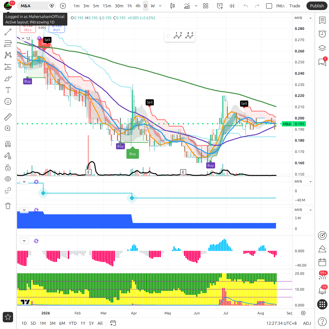The height and width of the screenshot is (329, 329).
Task: Open the help center question icon
Action: (322, 321)
